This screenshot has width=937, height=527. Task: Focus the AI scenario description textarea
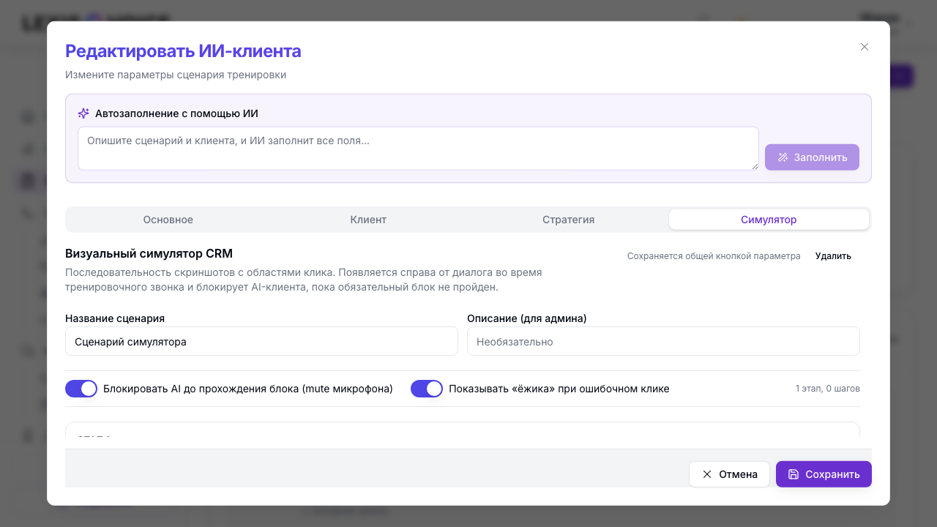tap(418, 149)
